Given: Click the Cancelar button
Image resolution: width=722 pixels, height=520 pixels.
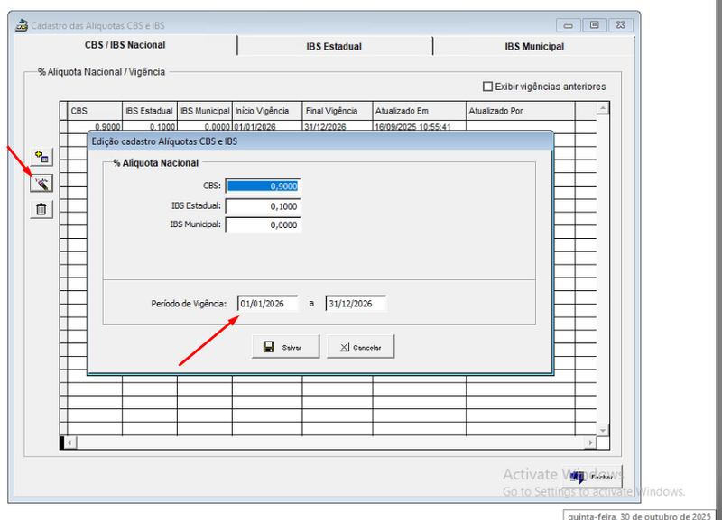Looking at the screenshot, I should [x=361, y=347].
